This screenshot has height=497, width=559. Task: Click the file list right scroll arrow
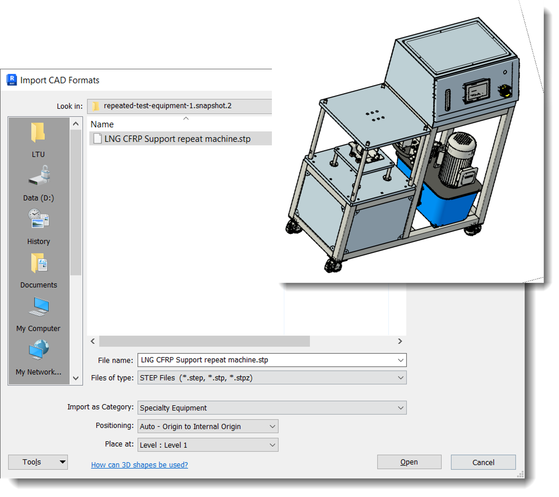[x=400, y=341]
